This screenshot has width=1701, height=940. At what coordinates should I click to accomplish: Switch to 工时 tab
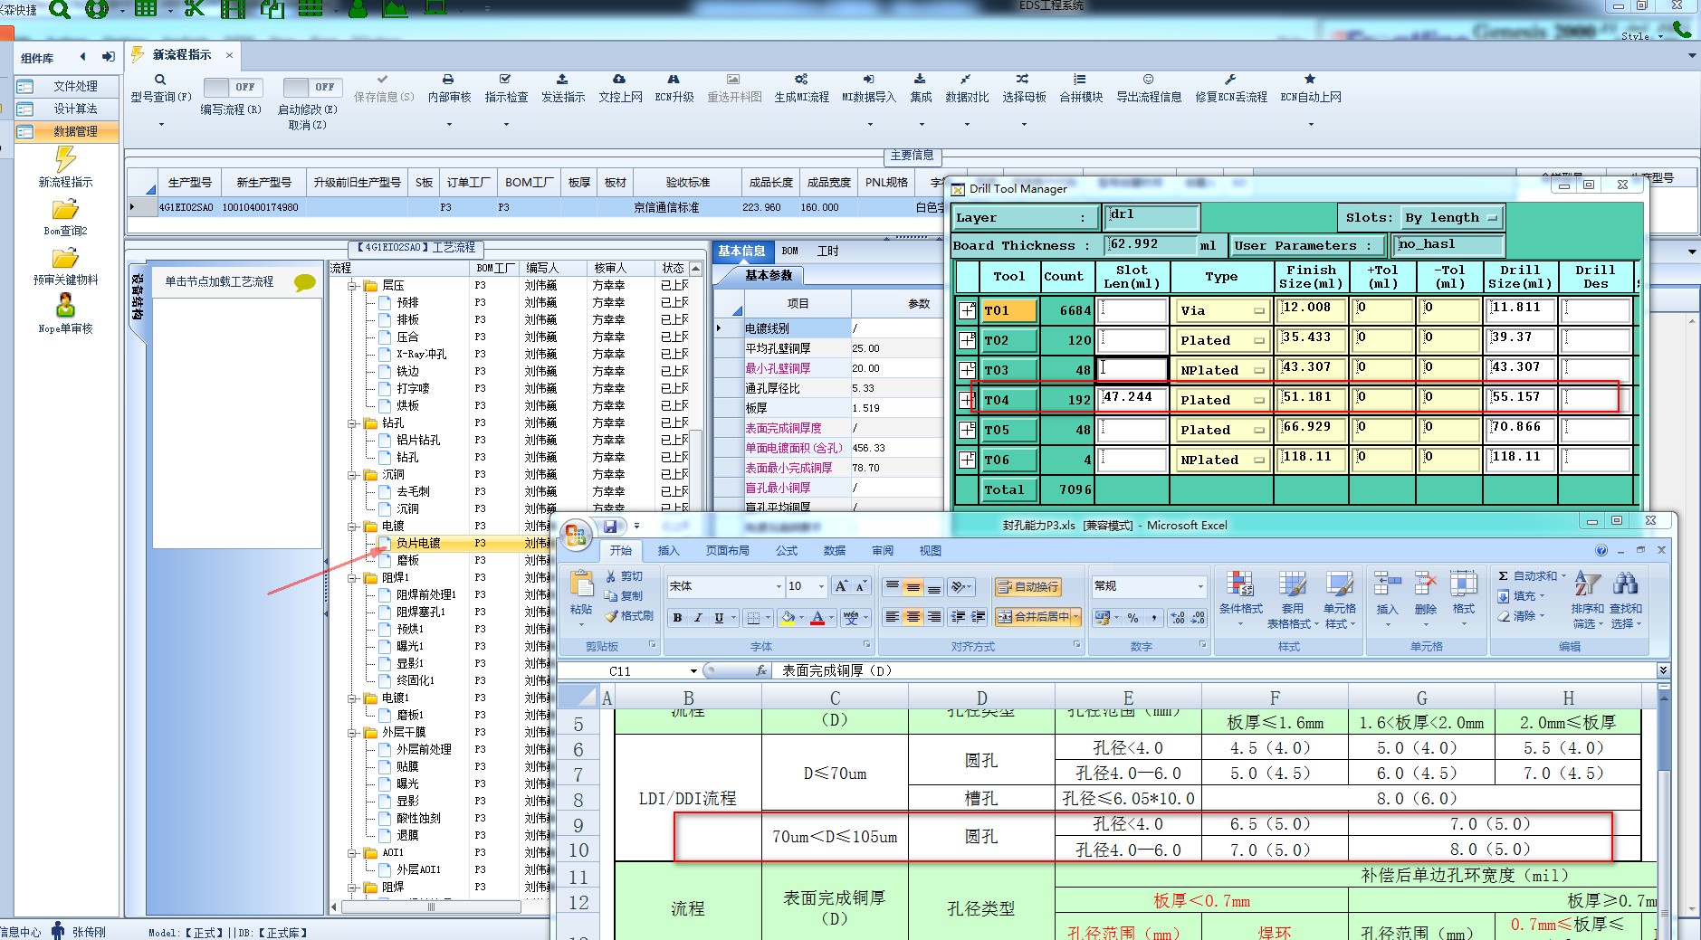pyautogui.click(x=827, y=252)
